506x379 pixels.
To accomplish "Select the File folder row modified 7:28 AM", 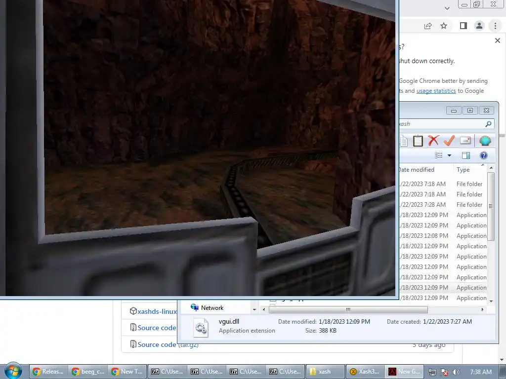I will coord(443,205).
